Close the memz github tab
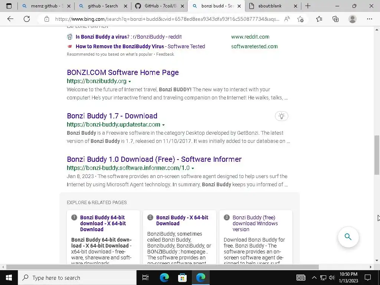The image size is (380, 285). pos(69,6)
